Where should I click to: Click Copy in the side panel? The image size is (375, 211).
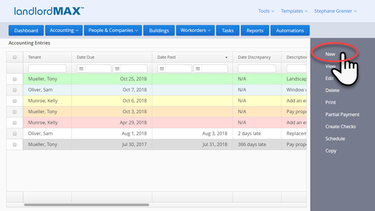tap(331, 151)
